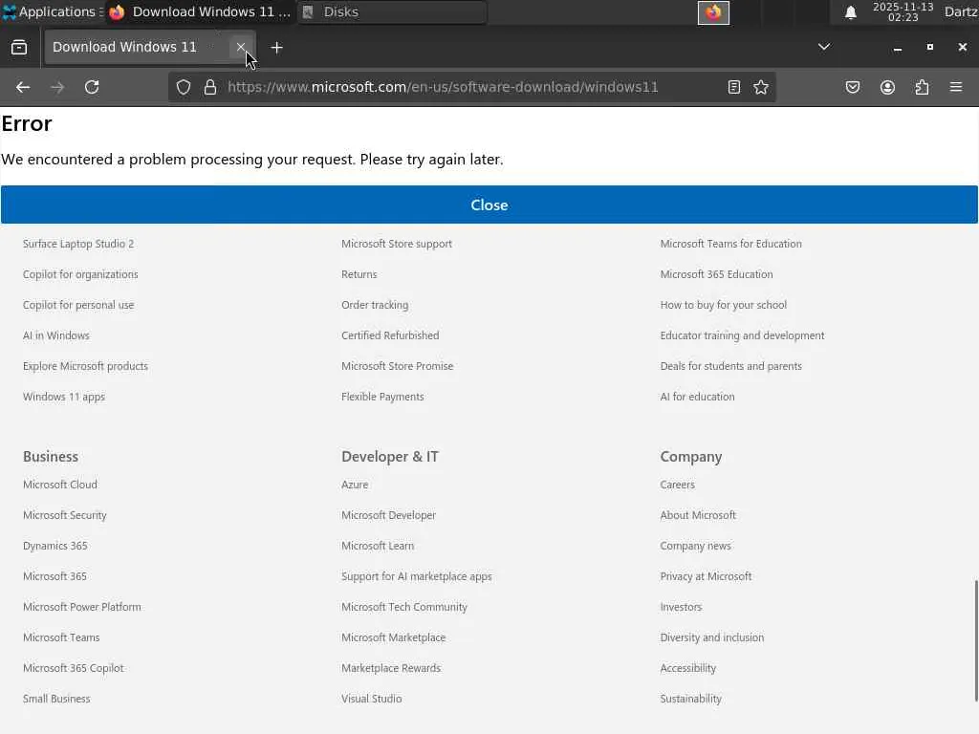Open AI for education link
Viewport: 979px width, 734px height.
(x=697, y=397)
